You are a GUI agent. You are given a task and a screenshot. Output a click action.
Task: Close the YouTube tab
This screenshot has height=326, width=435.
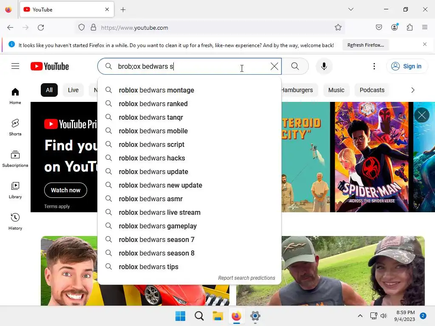(x=107, y=9)
